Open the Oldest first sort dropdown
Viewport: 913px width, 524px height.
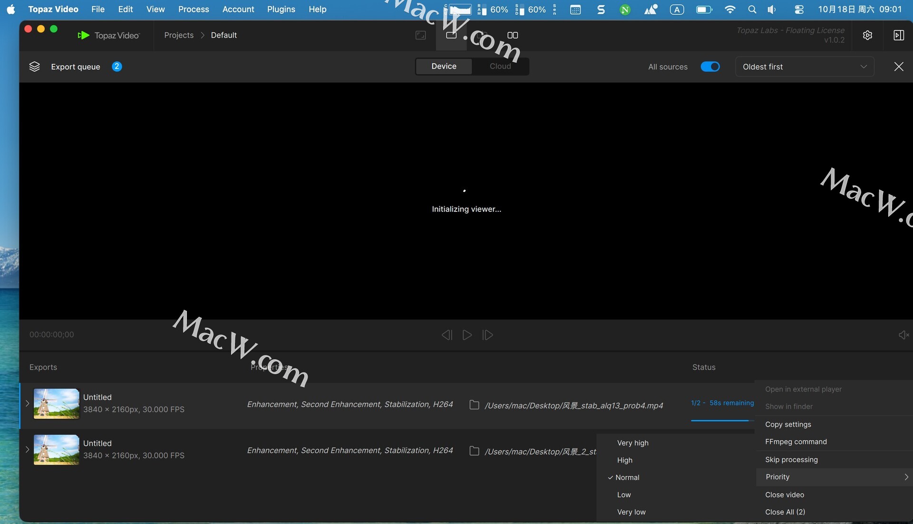pyautogui.click(x=804, y=67)
